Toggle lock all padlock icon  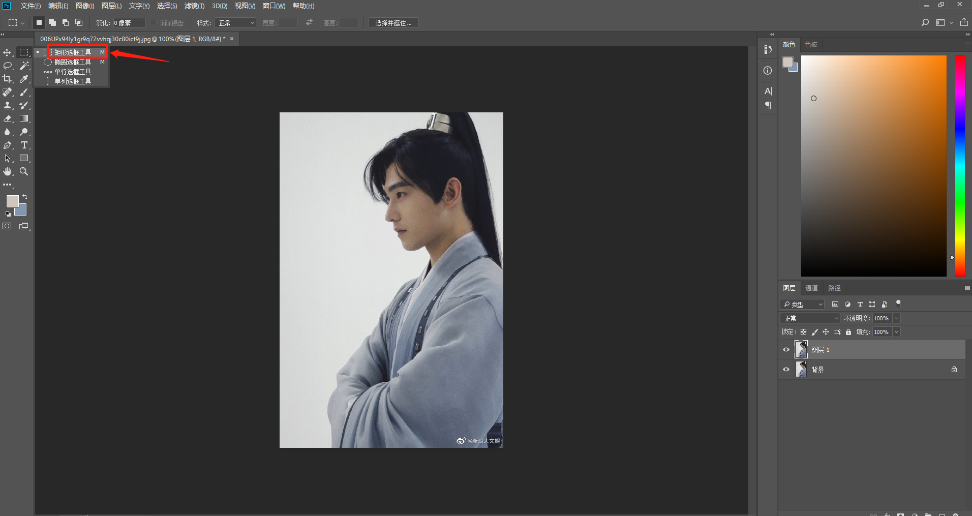point(848,332)
